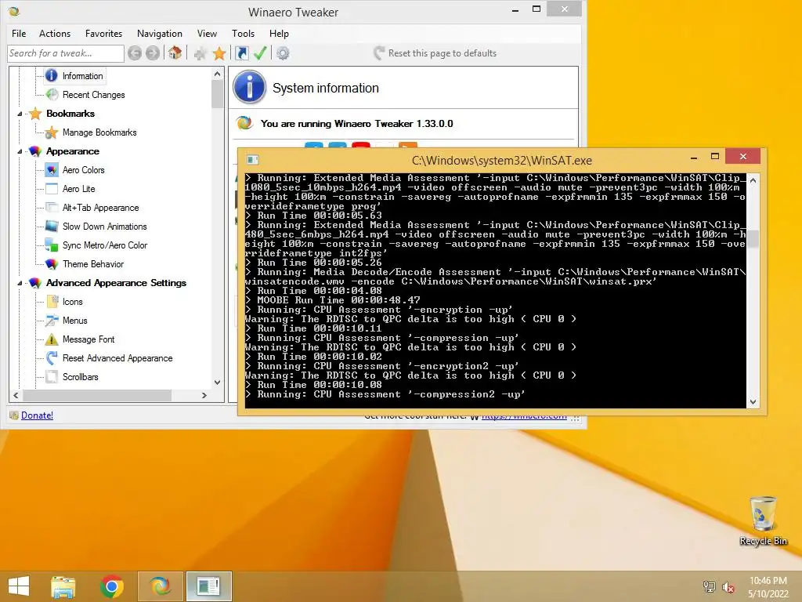Click the network tray icon
The height and width of the screenshot is (602, 802).
tap(709, 587)
